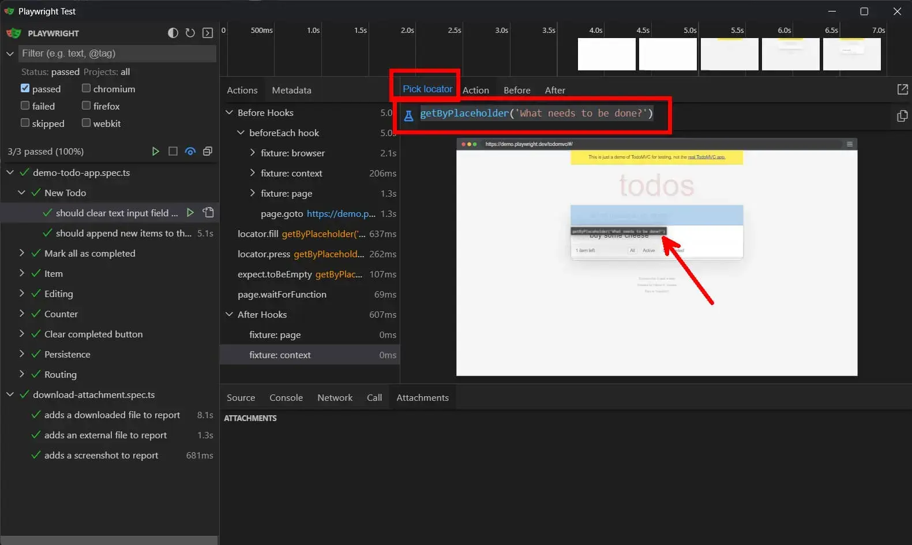Toggle output terminal icon in header

pyautogui.click(x=208, y=33)
